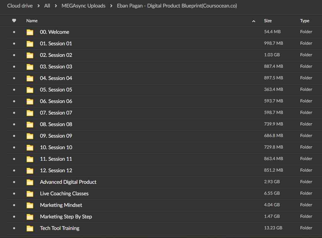This screenshot has width=322, height=238.
Task: Sort the list by Type column
Action: pos(304,21)
